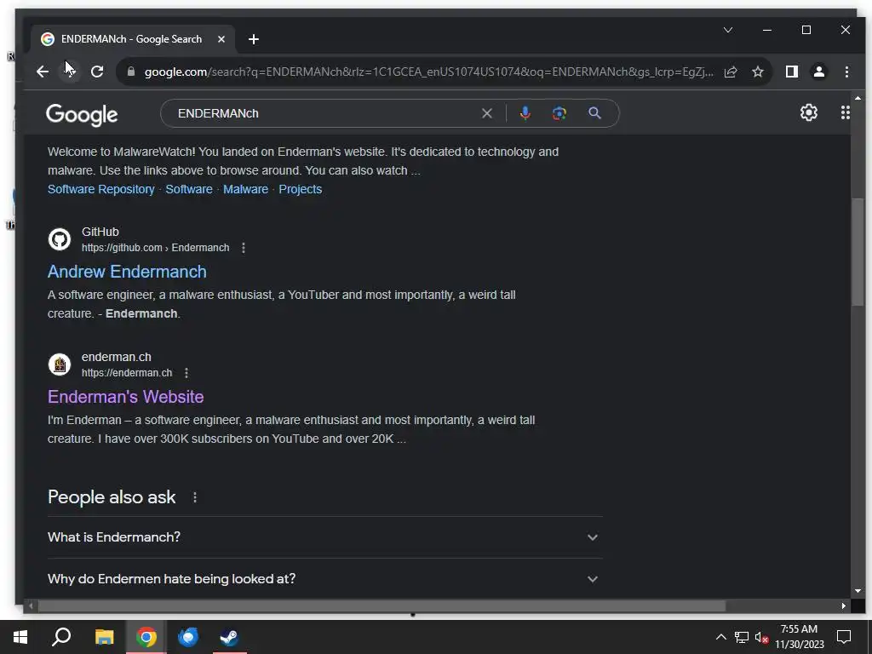Open the Andrew Endermanch GitHub result
The width and height of the screenshot is (872, 654).
click(128, 272)
